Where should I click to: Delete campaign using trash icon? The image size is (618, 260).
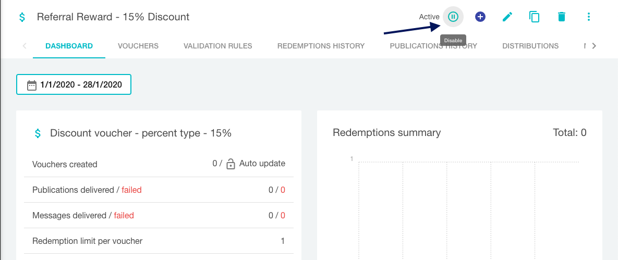coord(561,17)
